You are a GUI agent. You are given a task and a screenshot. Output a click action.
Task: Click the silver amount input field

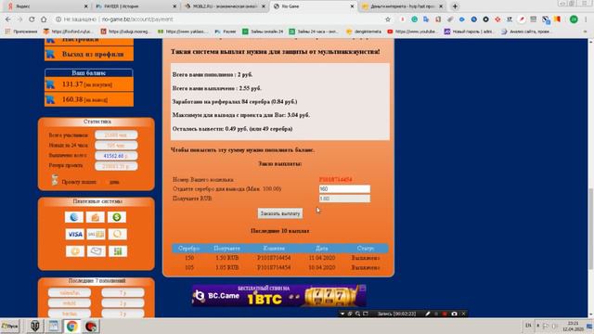344,189
